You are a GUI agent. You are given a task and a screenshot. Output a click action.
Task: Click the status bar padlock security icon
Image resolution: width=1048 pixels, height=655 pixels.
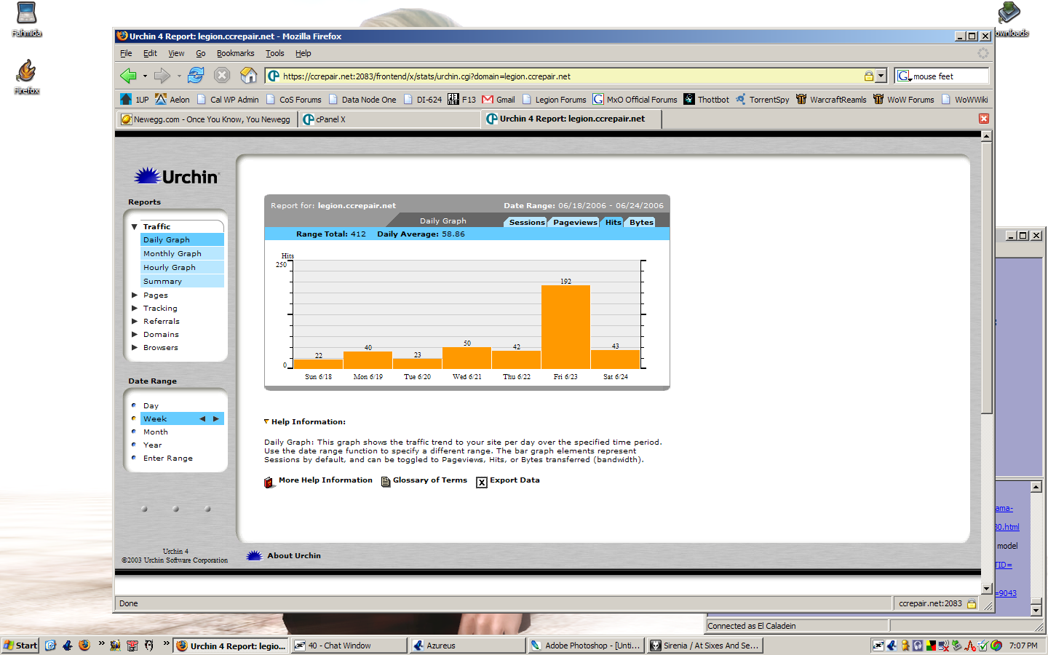(x=972, y=603)
